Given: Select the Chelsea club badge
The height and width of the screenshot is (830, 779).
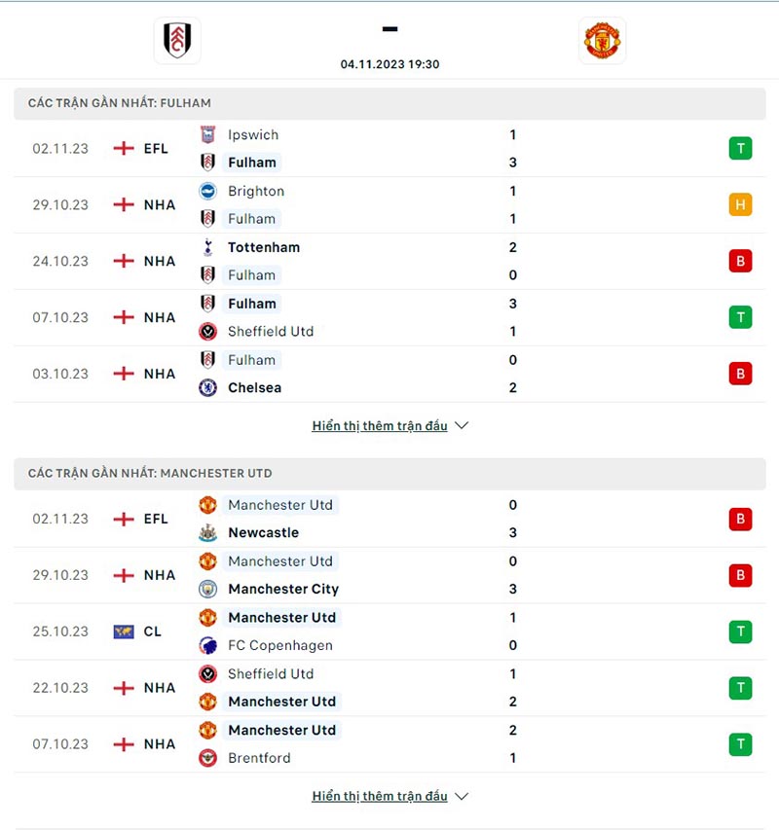Looking at the screenshot, I should (207, 387).
